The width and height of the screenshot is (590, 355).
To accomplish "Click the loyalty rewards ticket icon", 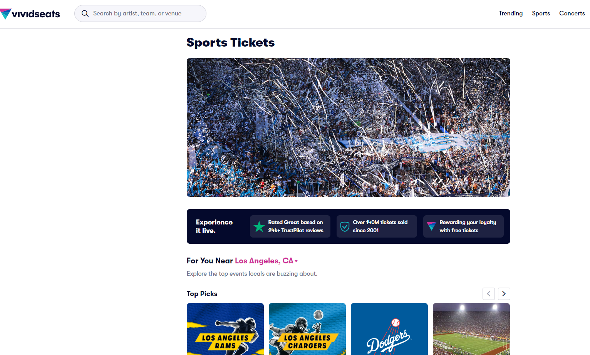I will tap(432, 226).
